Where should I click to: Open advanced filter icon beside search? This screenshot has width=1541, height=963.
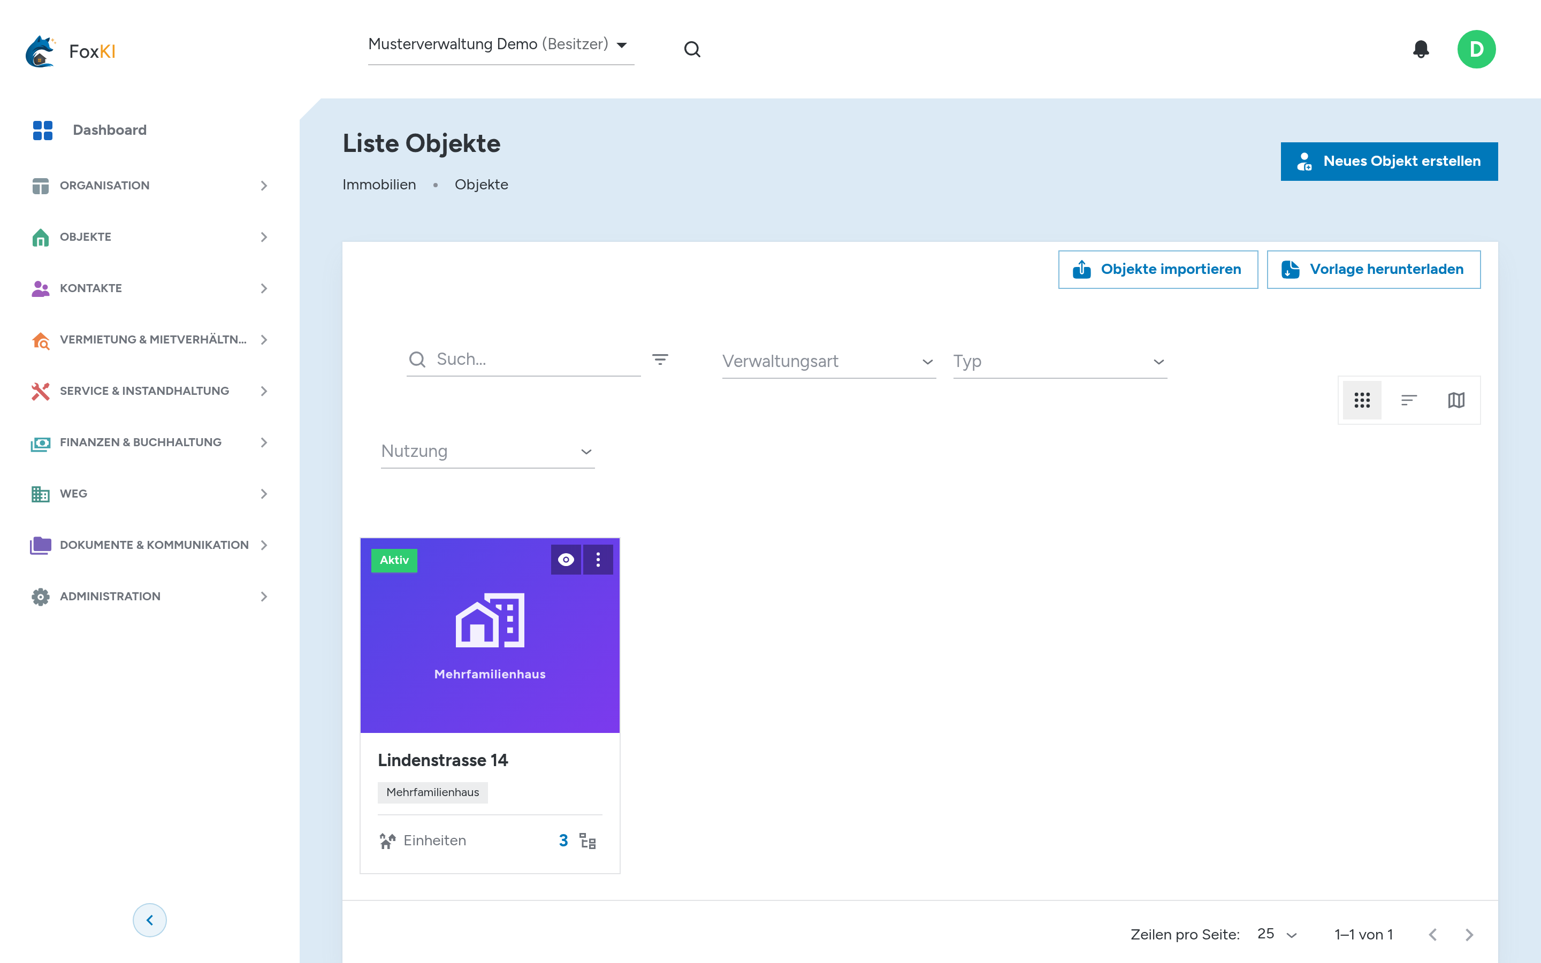pyautogui.click(x=660, y=360)
